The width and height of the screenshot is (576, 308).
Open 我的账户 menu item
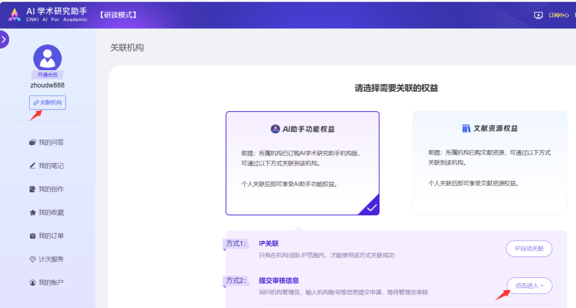pyautogui.click(x=51, y=283)
